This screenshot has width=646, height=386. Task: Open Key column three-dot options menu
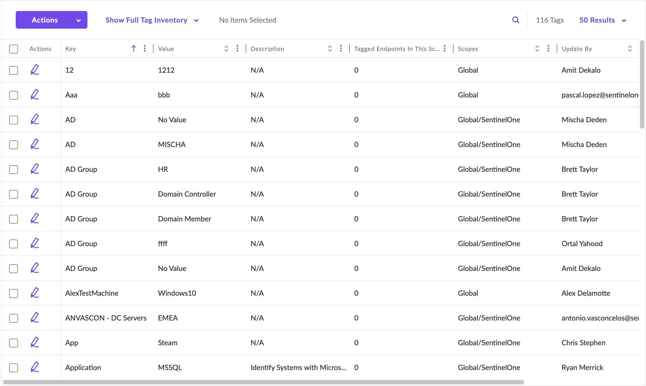[x=145, y=49]
